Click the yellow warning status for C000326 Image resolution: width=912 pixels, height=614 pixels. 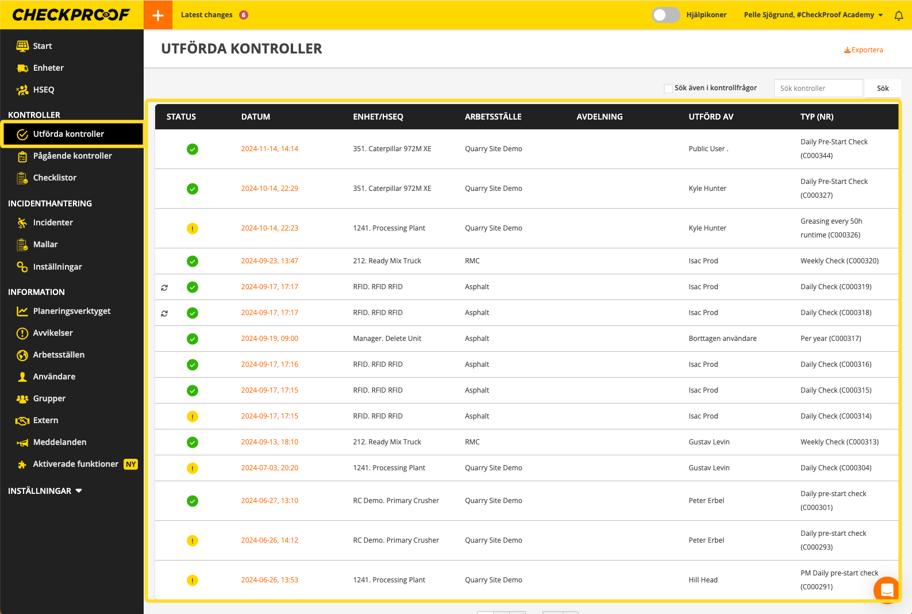193,229
